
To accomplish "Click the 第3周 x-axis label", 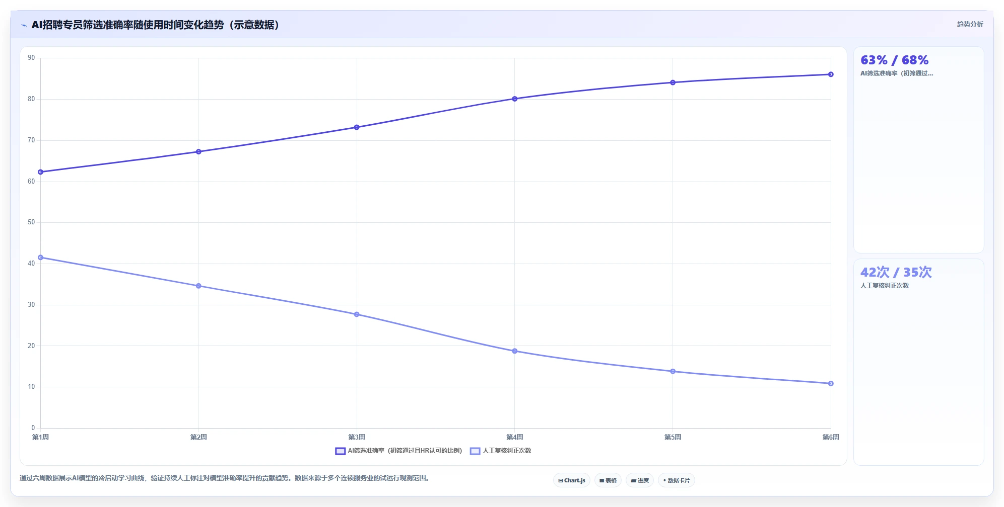I will tap(357, 437).
